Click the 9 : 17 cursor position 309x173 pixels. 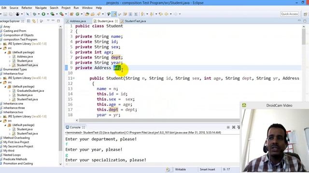pos(226,170)
